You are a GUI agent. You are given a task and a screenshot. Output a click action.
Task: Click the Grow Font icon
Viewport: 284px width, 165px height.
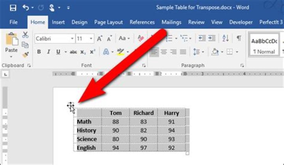click(x=100, y=39)
